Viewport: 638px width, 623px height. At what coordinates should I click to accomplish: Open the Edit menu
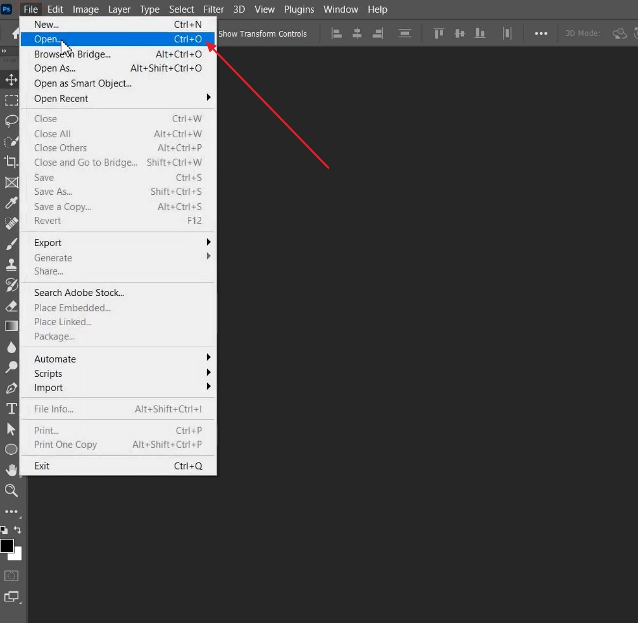coord(55,9)
